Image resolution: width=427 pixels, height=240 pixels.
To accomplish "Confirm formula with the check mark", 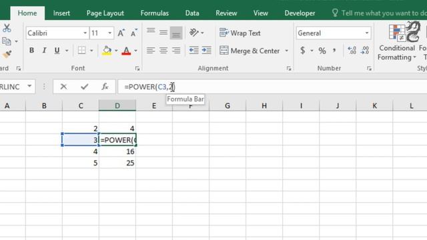I will tap(85, 87).
